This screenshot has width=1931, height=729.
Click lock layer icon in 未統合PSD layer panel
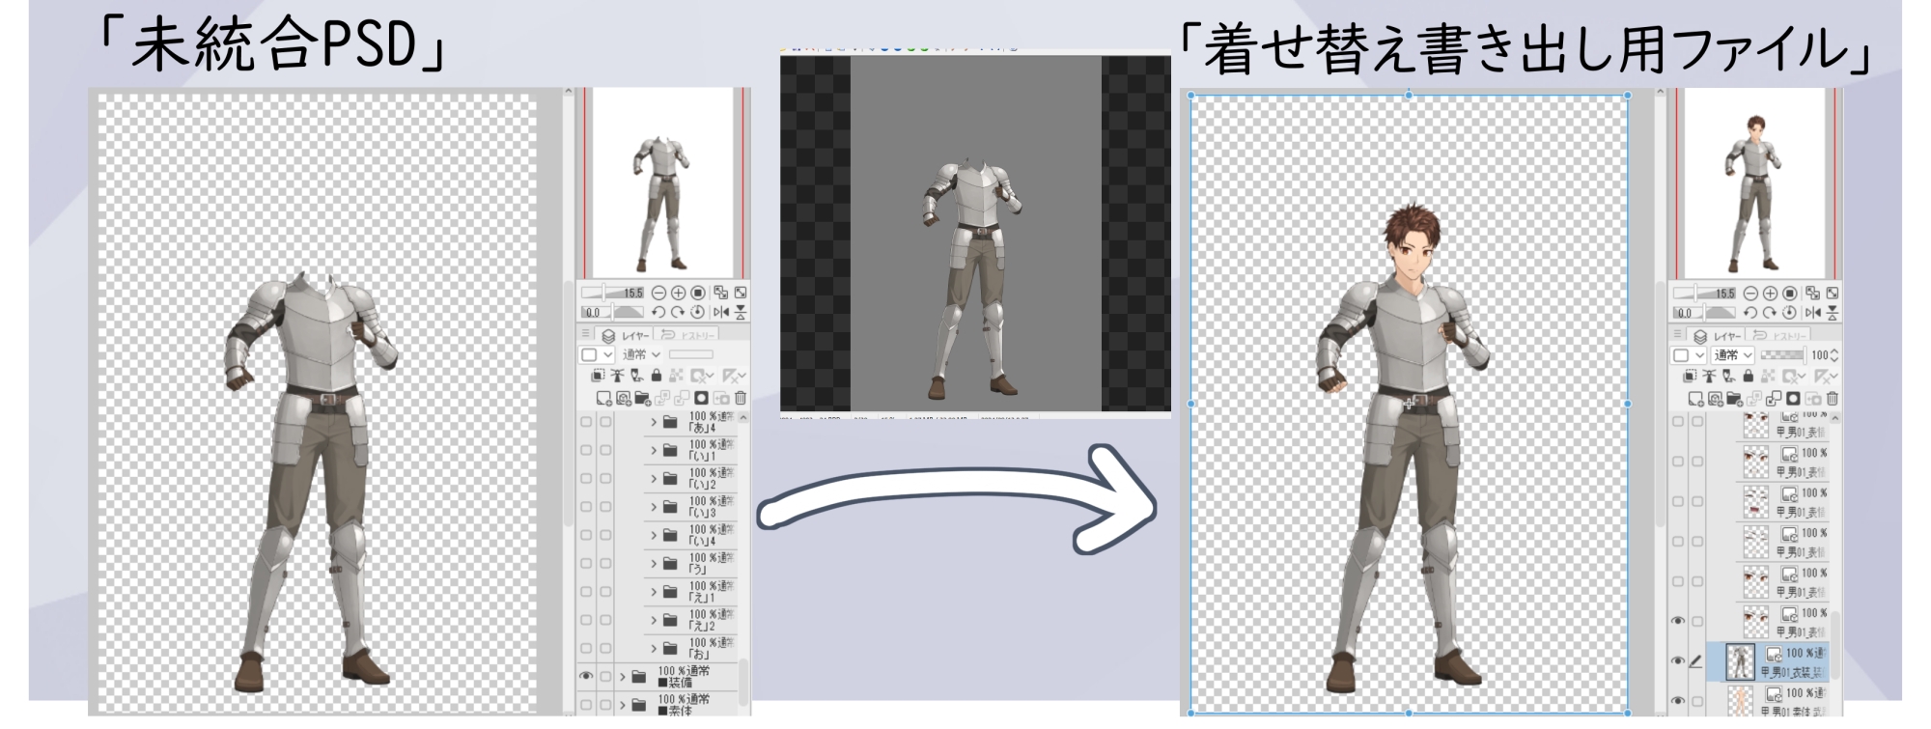[x=657, y=376]
